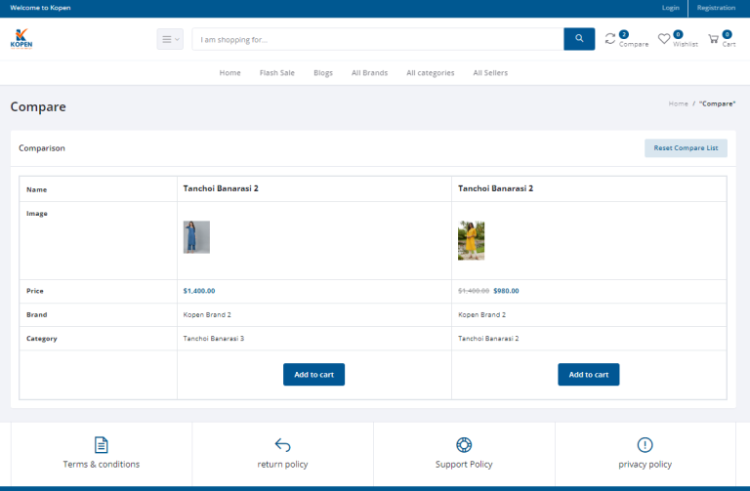Focus the 'I am shopping for...' search field
Screen dimensions: 750x491
coord(377,39)
